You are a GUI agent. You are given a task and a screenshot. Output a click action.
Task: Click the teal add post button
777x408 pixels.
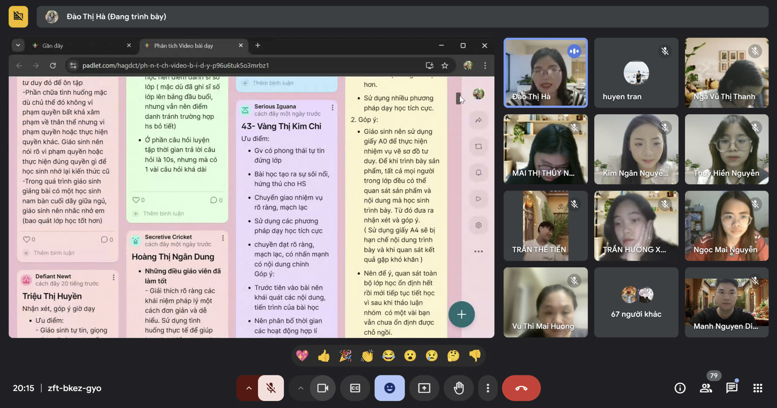point(461,314)
